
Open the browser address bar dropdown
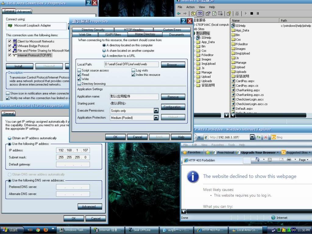(x=252, y=137)
